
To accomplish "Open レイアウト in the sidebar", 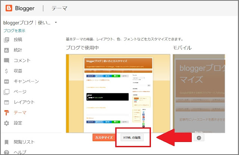I will [24, 102].
